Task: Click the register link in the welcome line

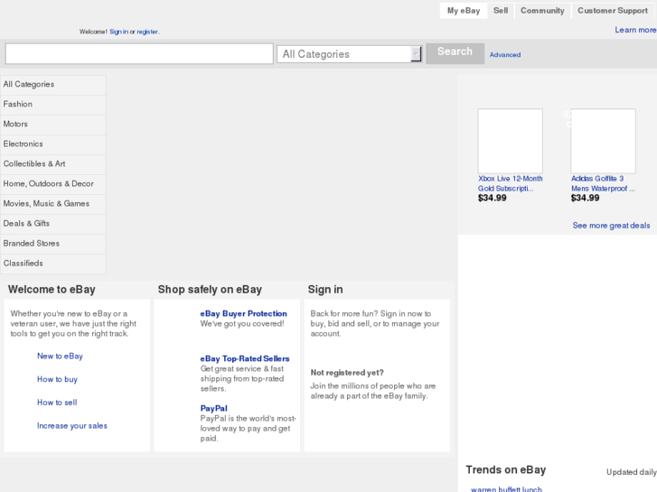Action: click(147, 32)
